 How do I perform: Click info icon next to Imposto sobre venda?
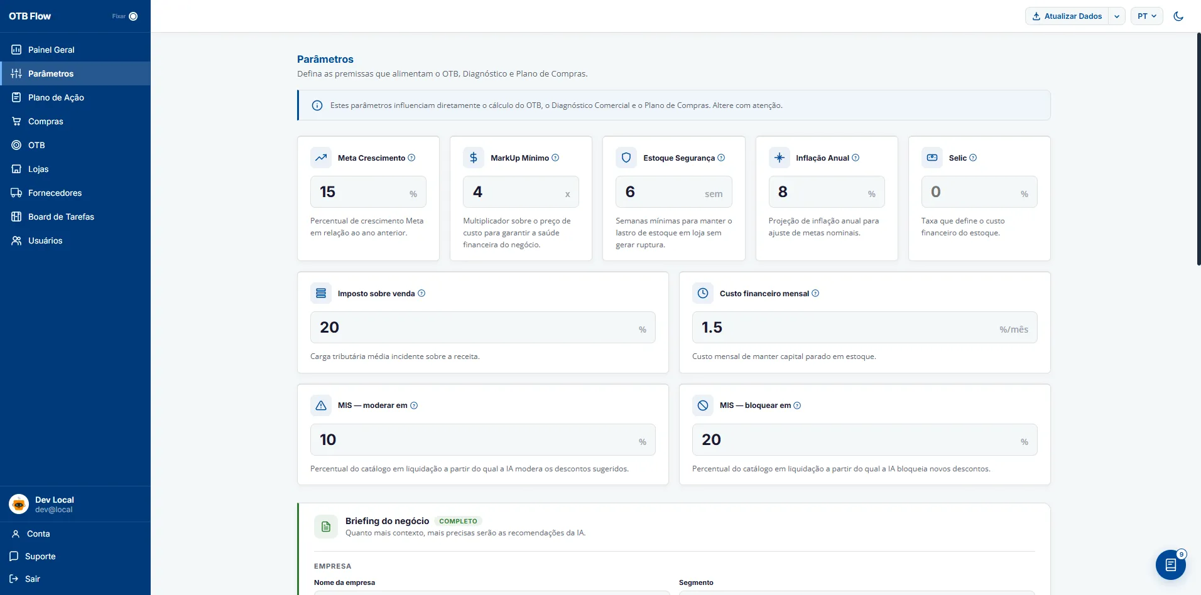[x=421, y=293]
